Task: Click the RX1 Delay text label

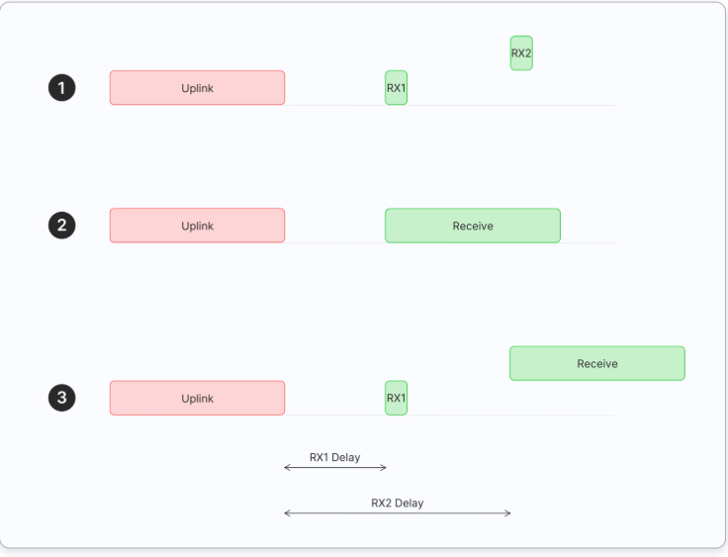Action: [334, 457]
